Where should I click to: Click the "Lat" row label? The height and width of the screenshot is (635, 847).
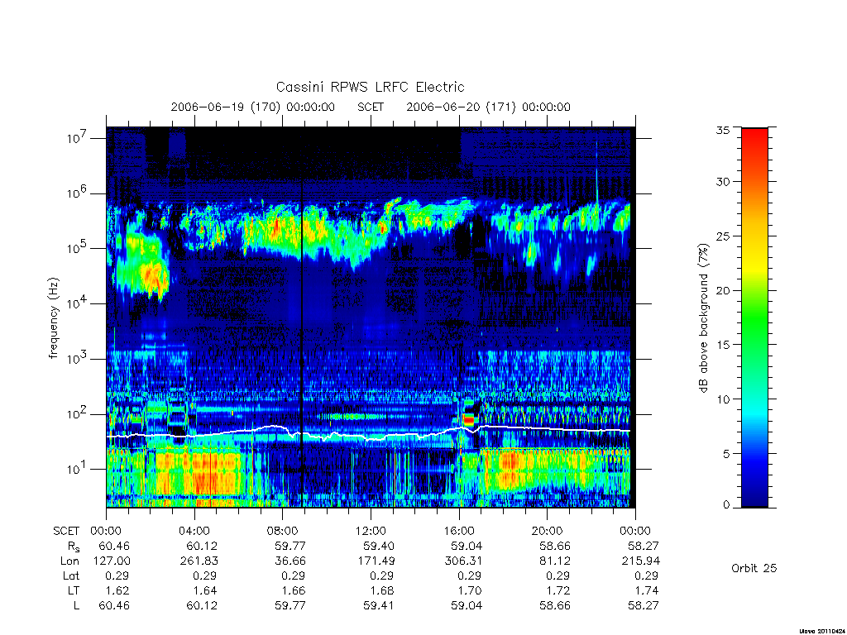click(71, 575)
